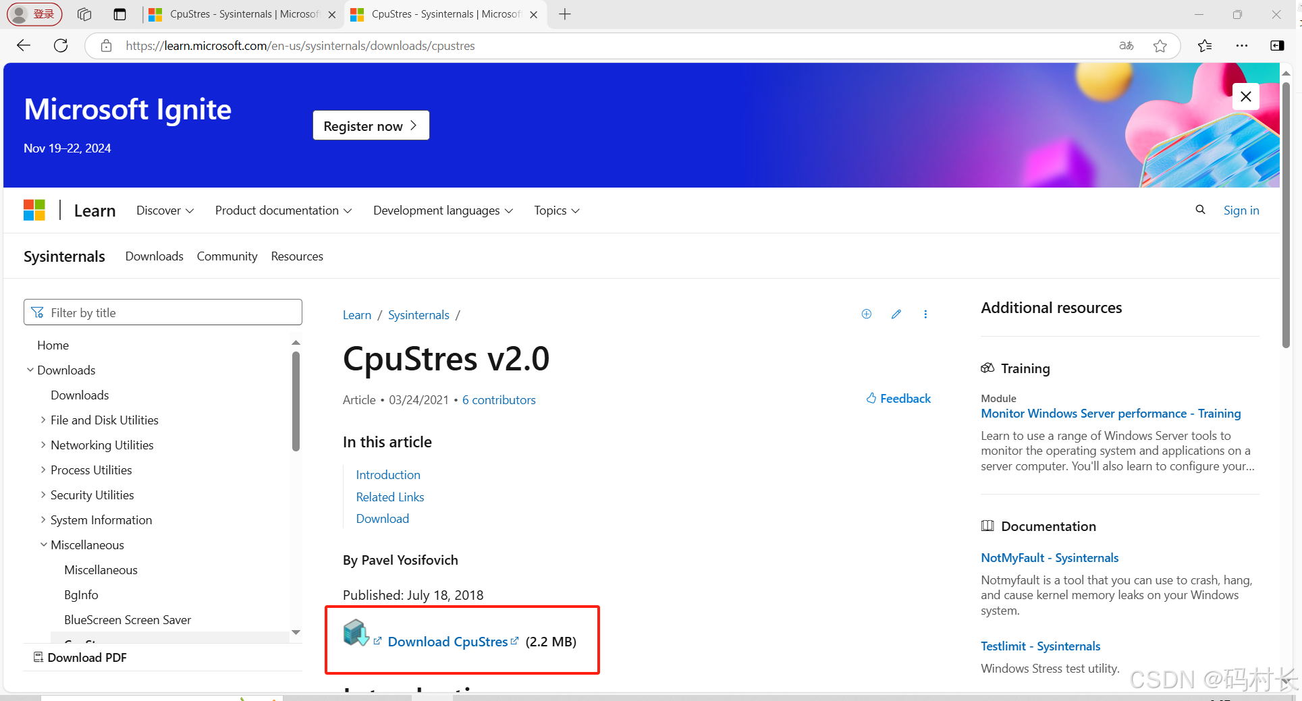
Task: Open the site info padlock icon
Action: (x=106, y=46)
